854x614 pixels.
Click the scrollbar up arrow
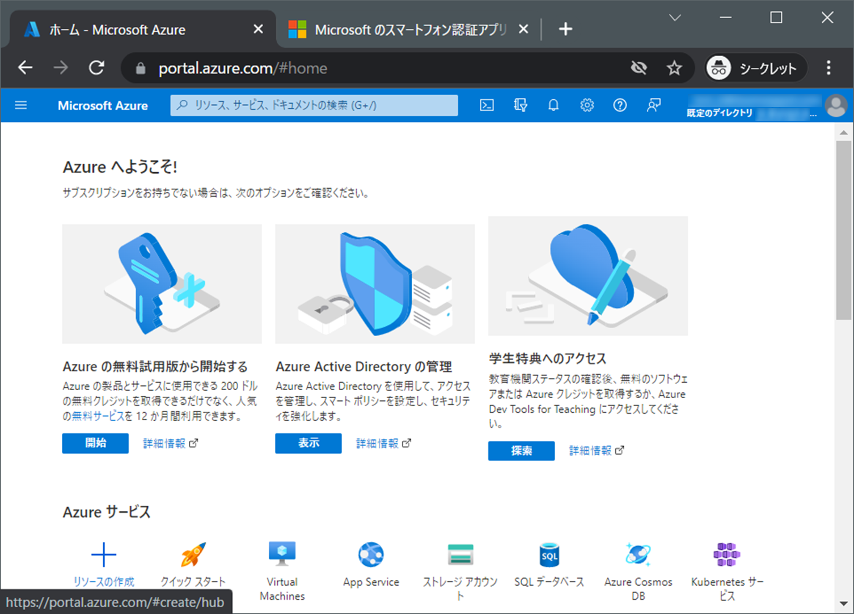(x=844, y=133)
